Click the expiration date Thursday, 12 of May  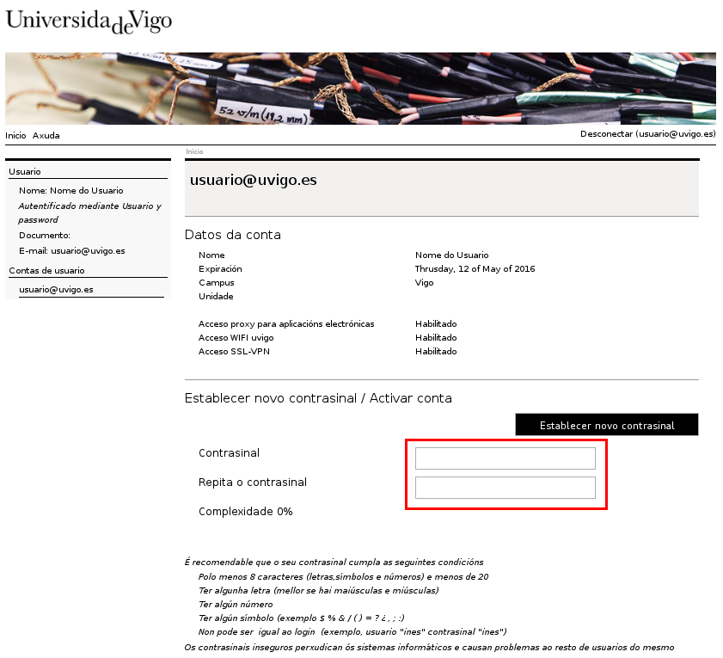pos(475,269)
